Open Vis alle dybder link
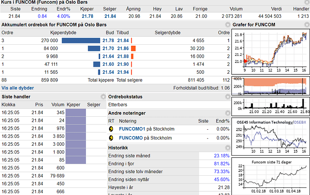The height and width of the screenshot is (195, 310). tap(18, 88)
